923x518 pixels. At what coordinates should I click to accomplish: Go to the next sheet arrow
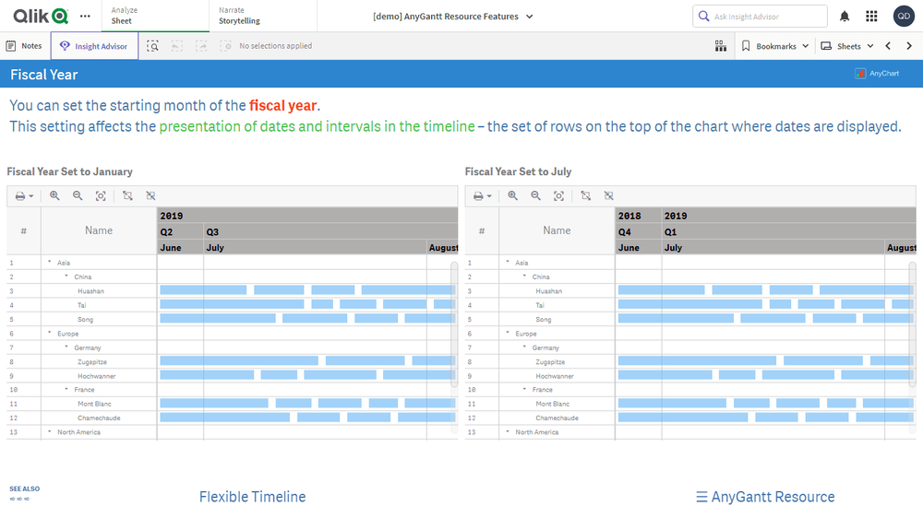click(909, 46)
